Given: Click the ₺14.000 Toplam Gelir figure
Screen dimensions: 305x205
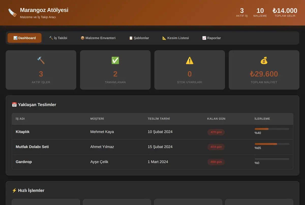Looking at the screenshot, I should click(x=285, y=10).
